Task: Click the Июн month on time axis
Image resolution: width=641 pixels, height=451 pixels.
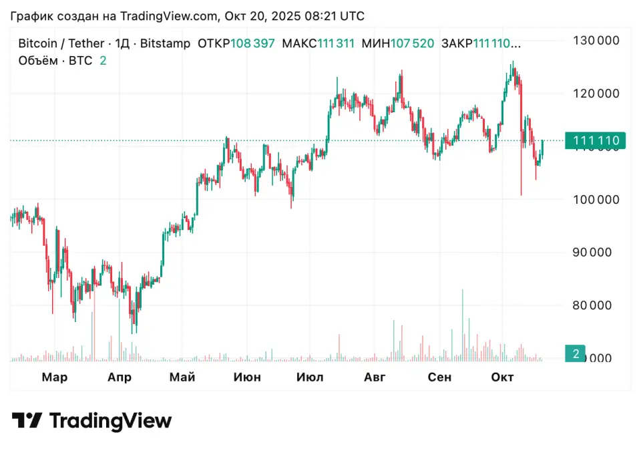Action: click(x=247, y=378)
